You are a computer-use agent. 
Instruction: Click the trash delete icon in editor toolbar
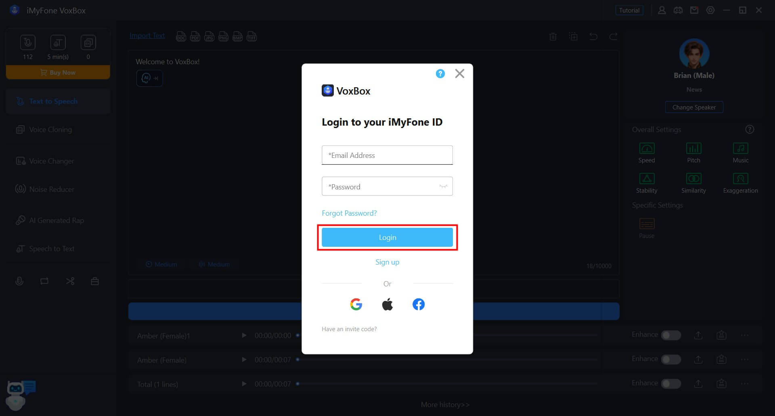pos(553,37)
